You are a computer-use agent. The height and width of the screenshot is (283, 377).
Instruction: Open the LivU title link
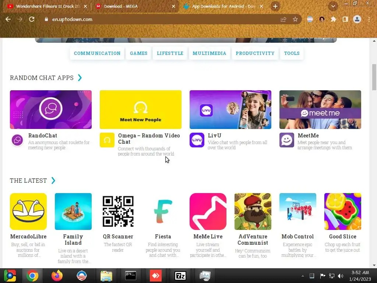point(215,136)
